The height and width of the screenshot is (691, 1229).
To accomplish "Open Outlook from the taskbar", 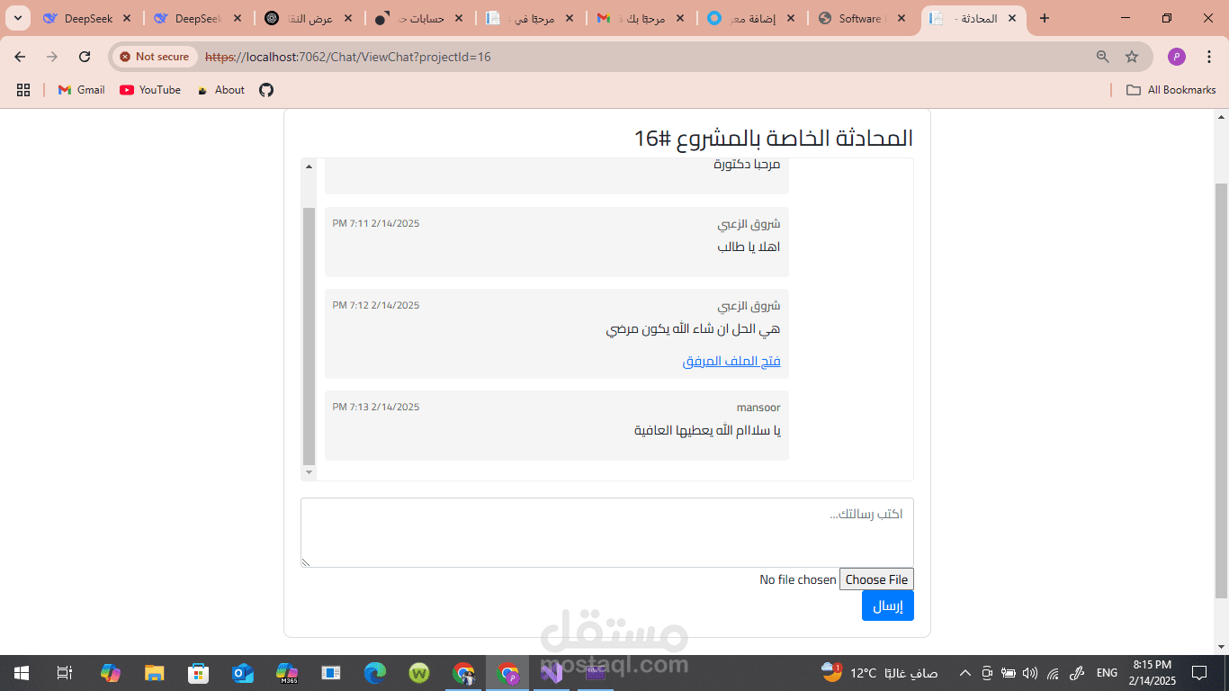I will (243, 673).
